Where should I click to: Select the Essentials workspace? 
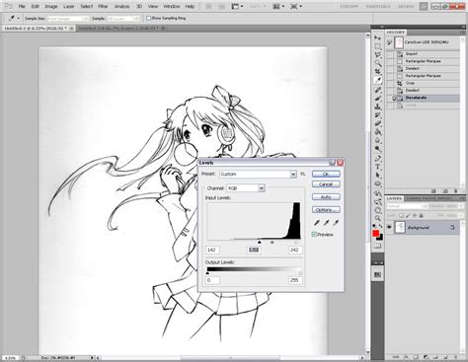click(x=378, y=6)
